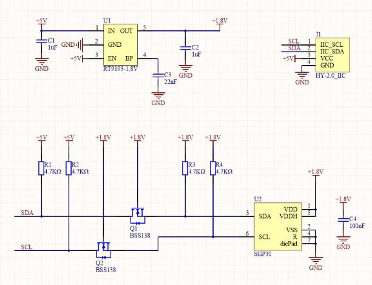Click resistor R1 pull-up symbol
Viewport: 372px width, 285px height.
[41, 168]
